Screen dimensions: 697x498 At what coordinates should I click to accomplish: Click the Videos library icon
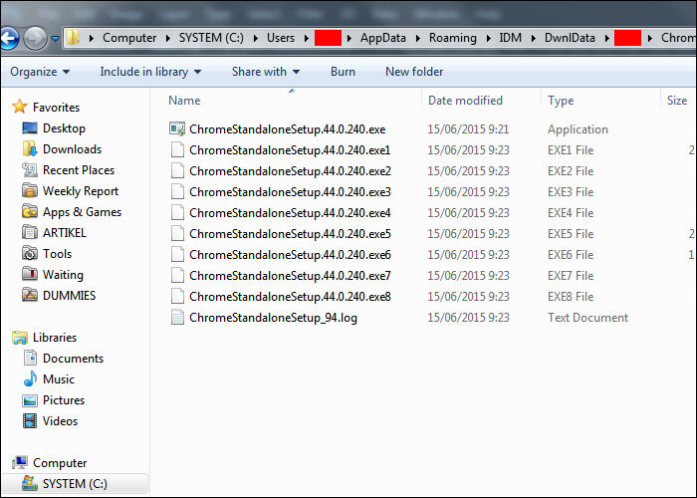[30, 421]
